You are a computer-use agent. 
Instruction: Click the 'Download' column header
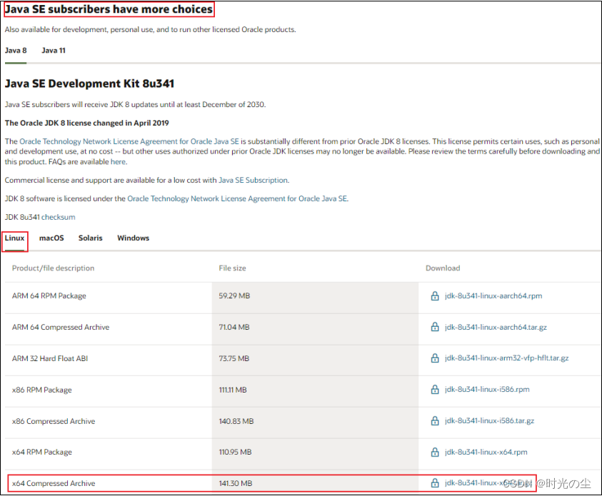[443, 268]
